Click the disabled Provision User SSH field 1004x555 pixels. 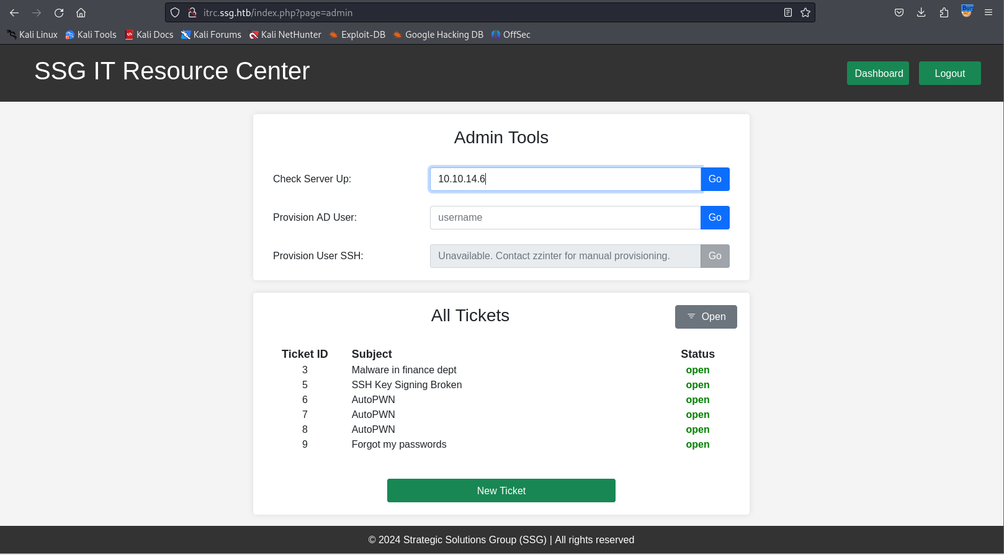565,256
